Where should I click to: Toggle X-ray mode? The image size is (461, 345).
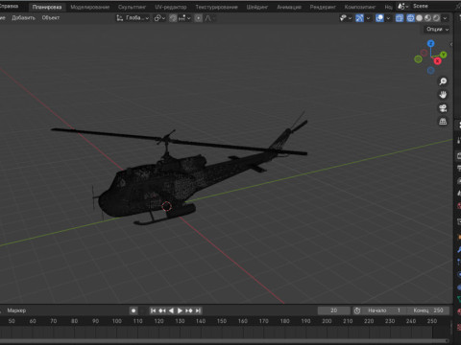click(x=400, y=18)
